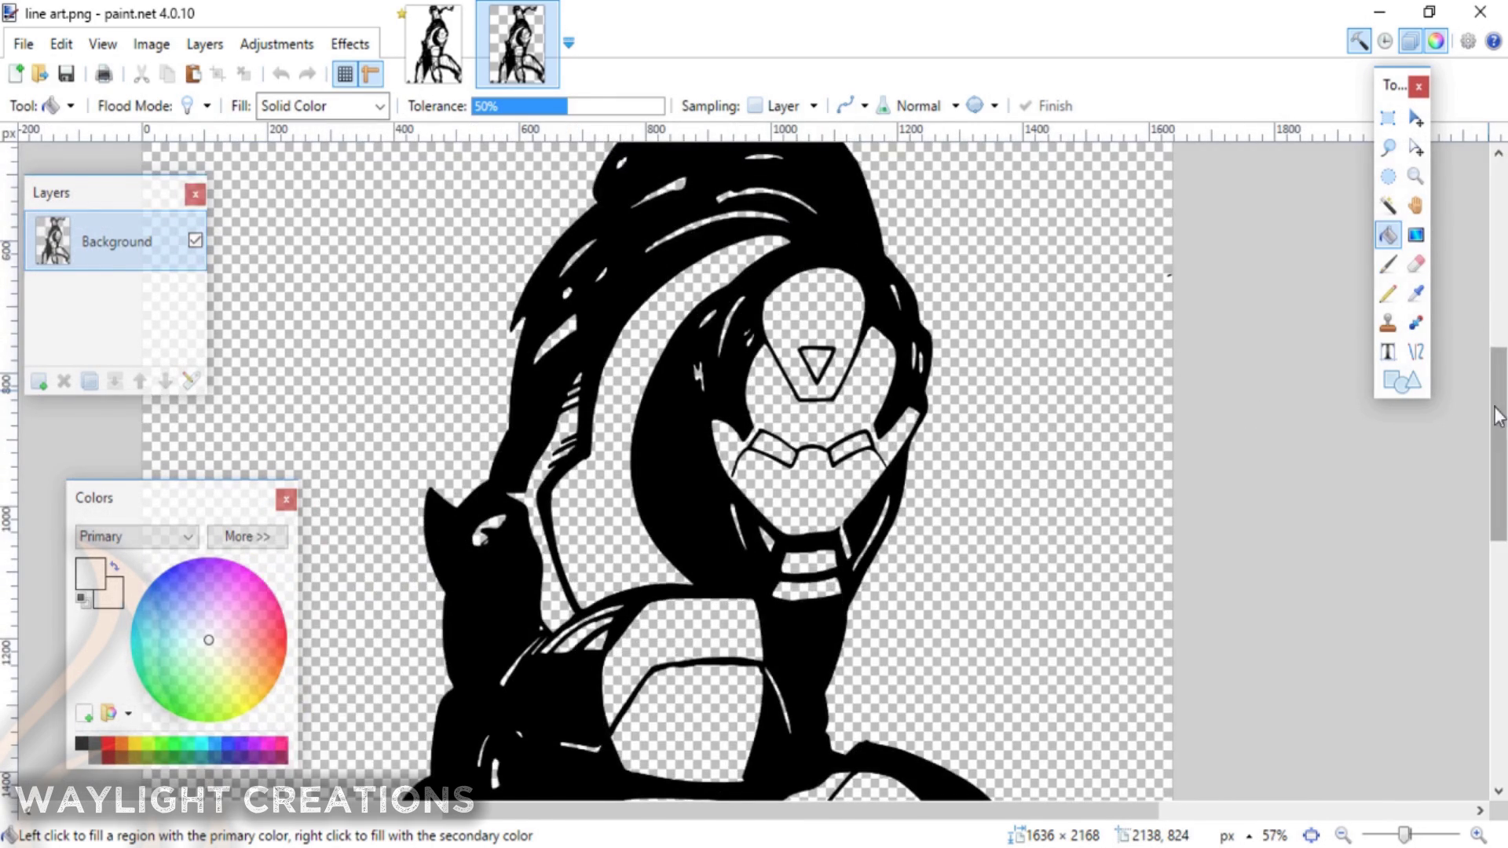Screen dimensions: 1508x848
Task: Select the Move Selection tool
Action: tap(1415, 147)
